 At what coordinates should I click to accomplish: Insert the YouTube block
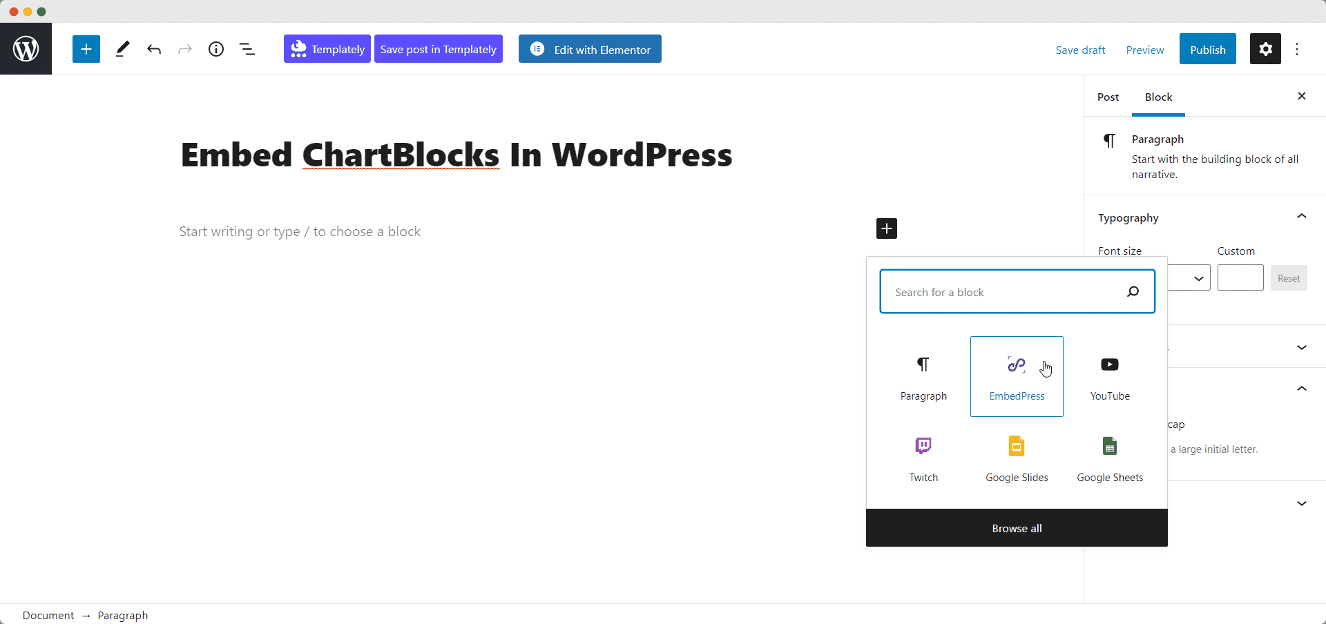point(1110,377)
